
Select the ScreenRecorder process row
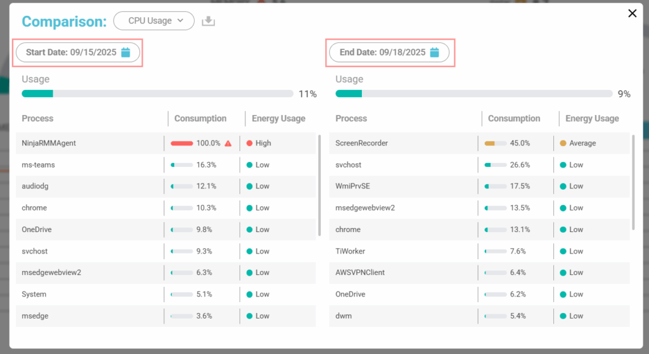click(402, 143)
